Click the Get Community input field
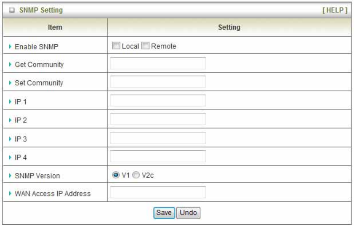 (x=158, y=64)
